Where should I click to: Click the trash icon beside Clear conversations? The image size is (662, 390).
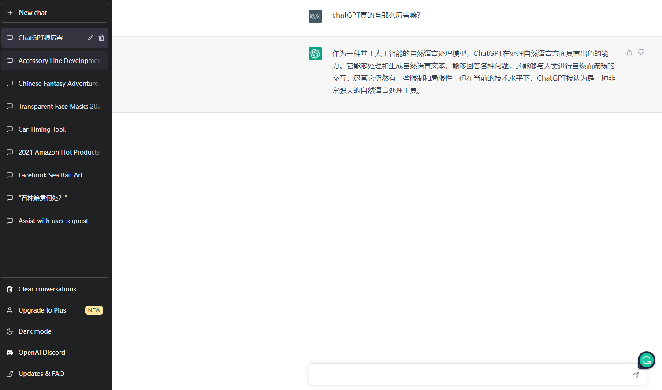click(x=10, y=289)
